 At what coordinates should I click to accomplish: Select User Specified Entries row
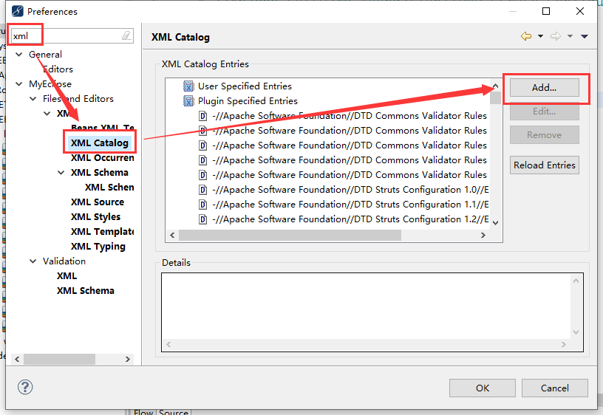click(x=245, y=86)
